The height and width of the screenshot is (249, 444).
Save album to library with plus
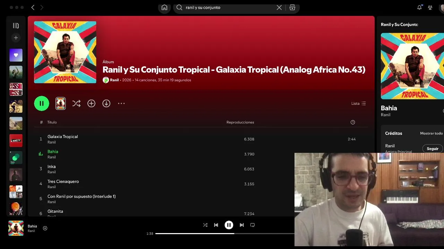point(91,103)
